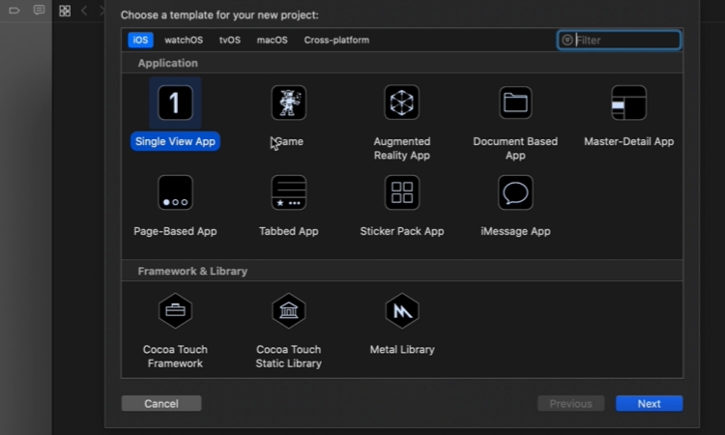The height and width of the screenshot is (435, 725).
Task: Open the Cross-platform tab
Action: [336, 40]
